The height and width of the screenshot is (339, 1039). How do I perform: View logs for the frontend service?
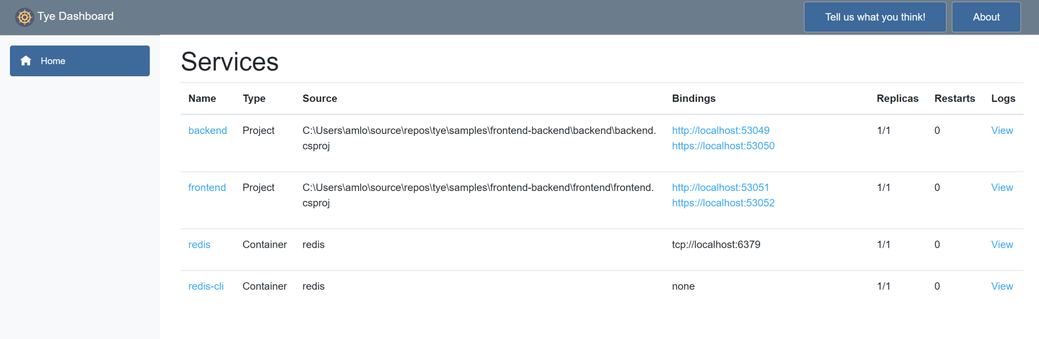pos(1002,187)
